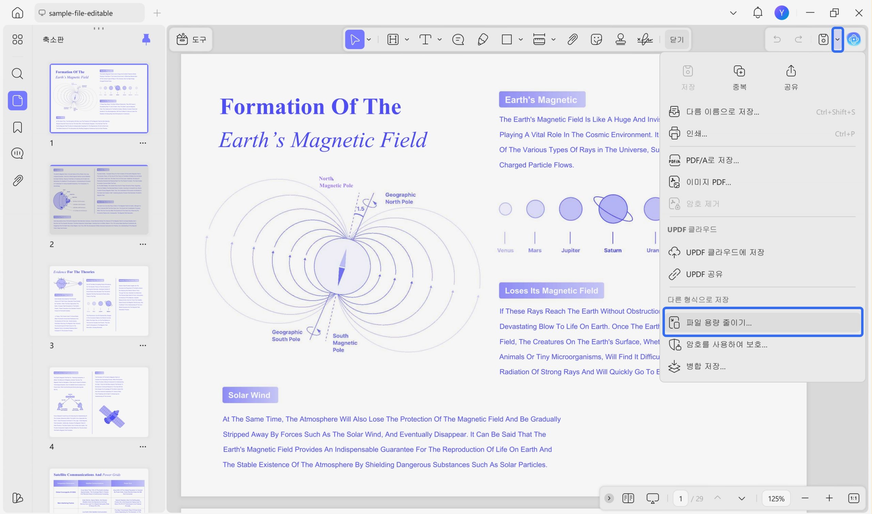Choose 인쇄 print menu item
Screen dimensions: 872x514
(762, 133)
